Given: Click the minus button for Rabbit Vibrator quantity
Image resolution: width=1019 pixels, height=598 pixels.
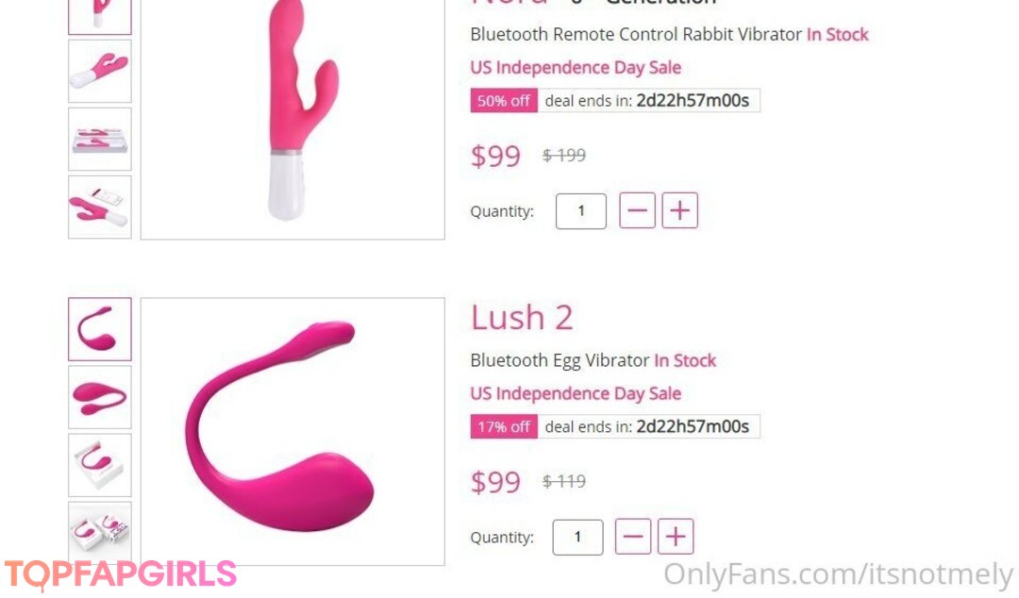Looking at the screenshot, I should click(637, 210).
